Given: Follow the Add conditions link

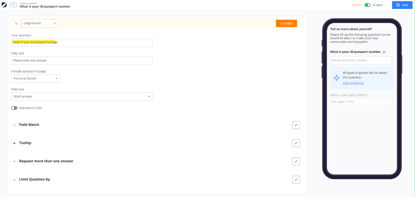Looking at the screenshot, I should click(353, 83).
